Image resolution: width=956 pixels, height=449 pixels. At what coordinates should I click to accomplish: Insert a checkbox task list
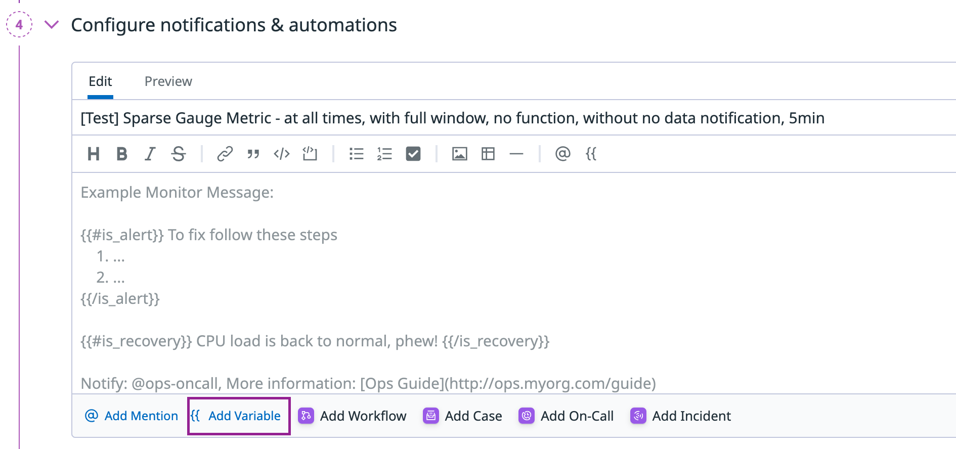(413, 154)
